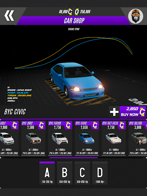The width and height of the screenshot is (147, 196).
Task: Select the Golf car card
Action: click(x=9, y=138)
